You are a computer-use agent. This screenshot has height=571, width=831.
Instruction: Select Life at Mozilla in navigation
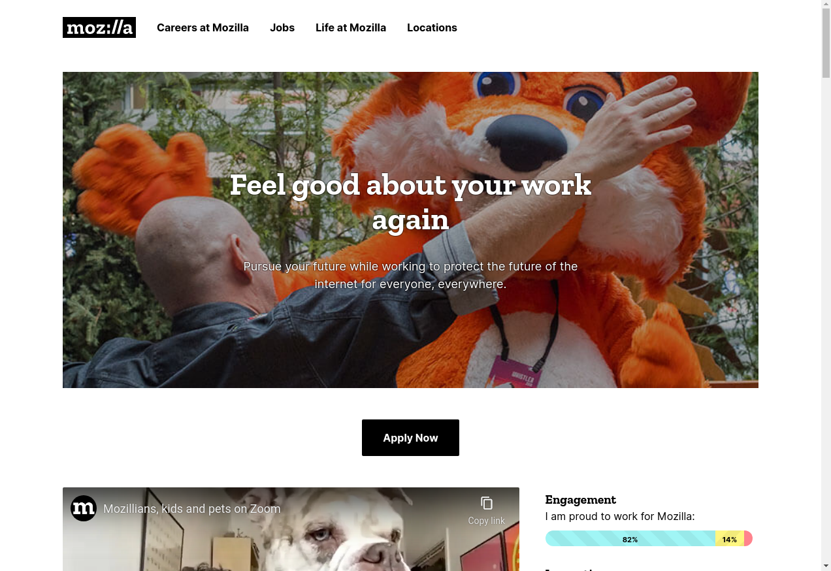click(351, 27)
